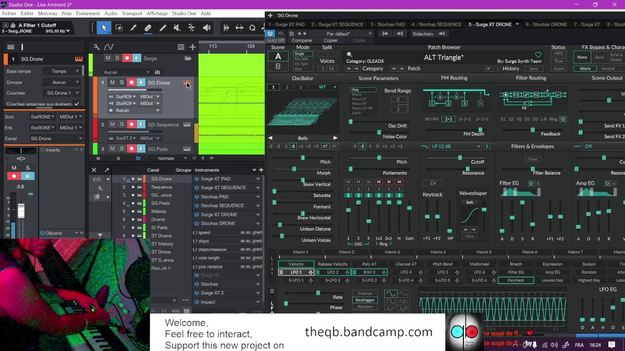625x351 pixels.
Task: Toggle monitor on Surge folder track
Action: point(137,58)
